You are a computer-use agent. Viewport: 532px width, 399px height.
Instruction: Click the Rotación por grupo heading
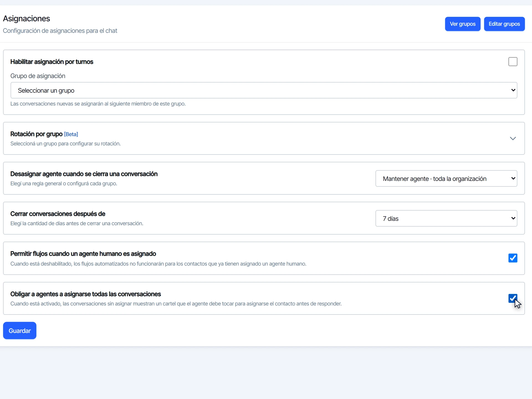pyautogui.click(x=36, y=134)
